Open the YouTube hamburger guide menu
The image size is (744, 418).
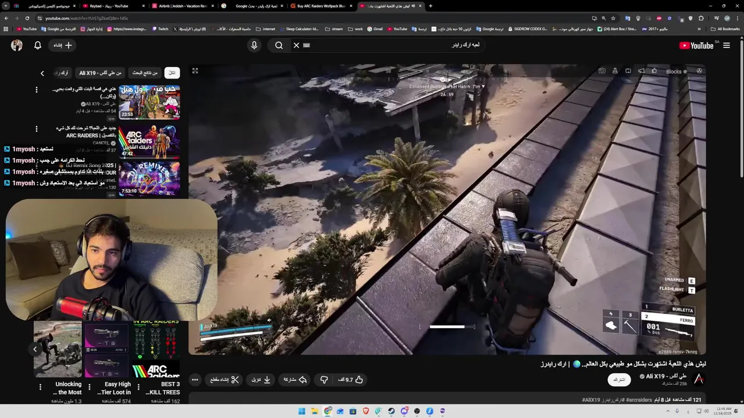tap(727, 45)
